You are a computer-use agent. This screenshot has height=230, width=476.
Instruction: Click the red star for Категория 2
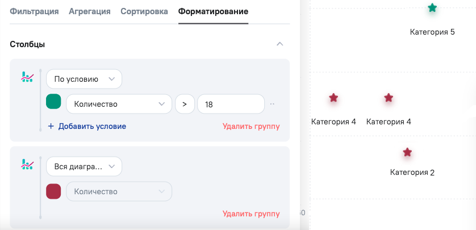click(407, 152)
